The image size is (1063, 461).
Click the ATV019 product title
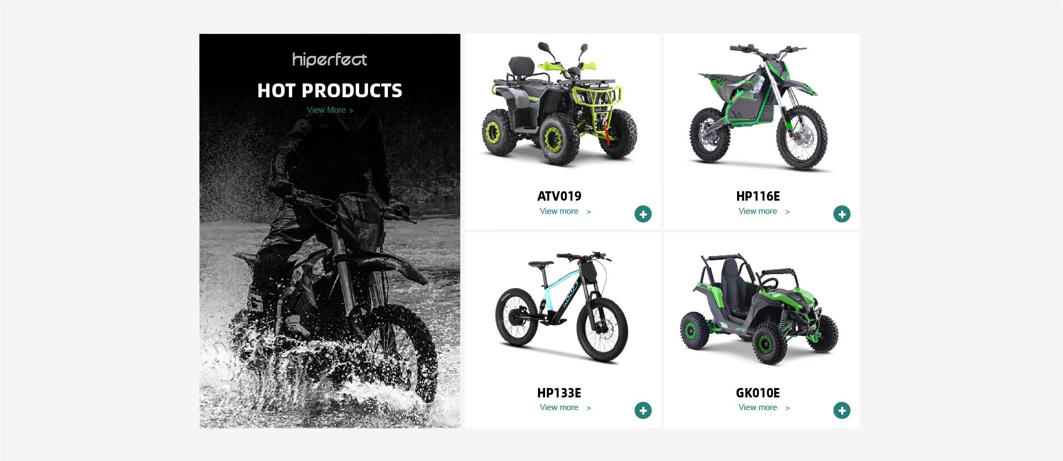559,196
